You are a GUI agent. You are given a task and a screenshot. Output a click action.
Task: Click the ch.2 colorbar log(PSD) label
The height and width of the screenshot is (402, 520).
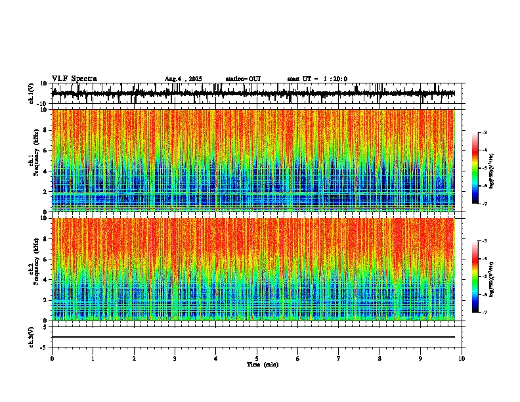(491, 280)
